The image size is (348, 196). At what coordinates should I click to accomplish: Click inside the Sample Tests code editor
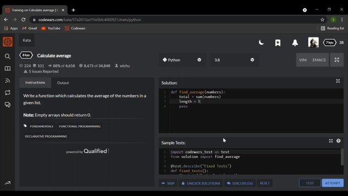click(251, 161)
